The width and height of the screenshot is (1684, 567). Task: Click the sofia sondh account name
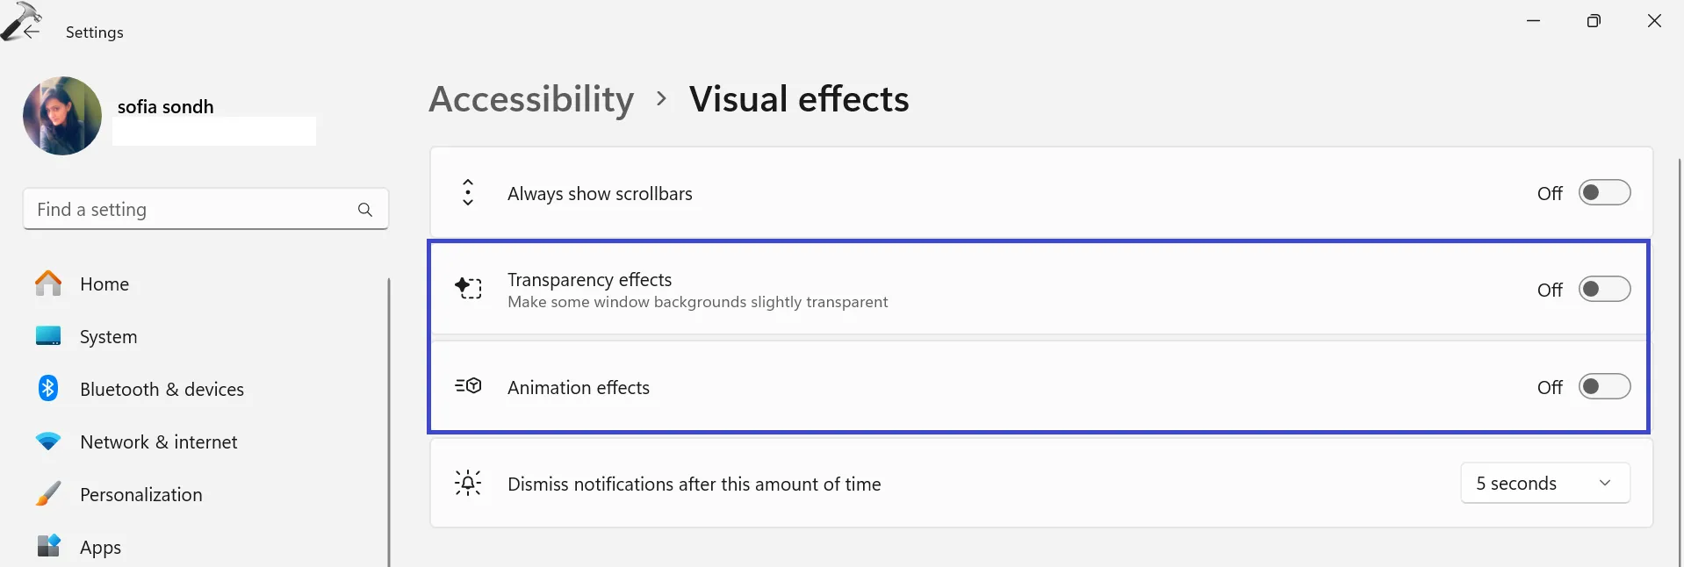[x=165, y=107]
